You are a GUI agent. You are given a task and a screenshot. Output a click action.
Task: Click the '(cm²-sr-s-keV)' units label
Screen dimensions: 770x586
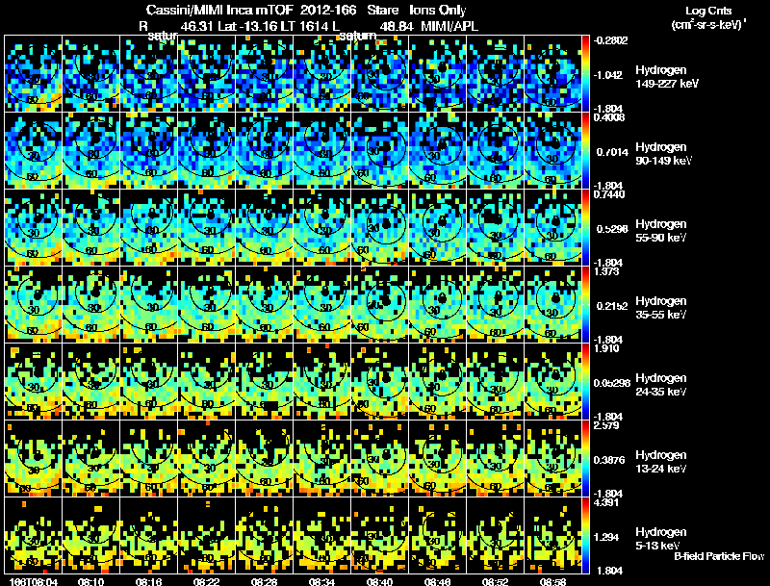(x=708, y=24)
